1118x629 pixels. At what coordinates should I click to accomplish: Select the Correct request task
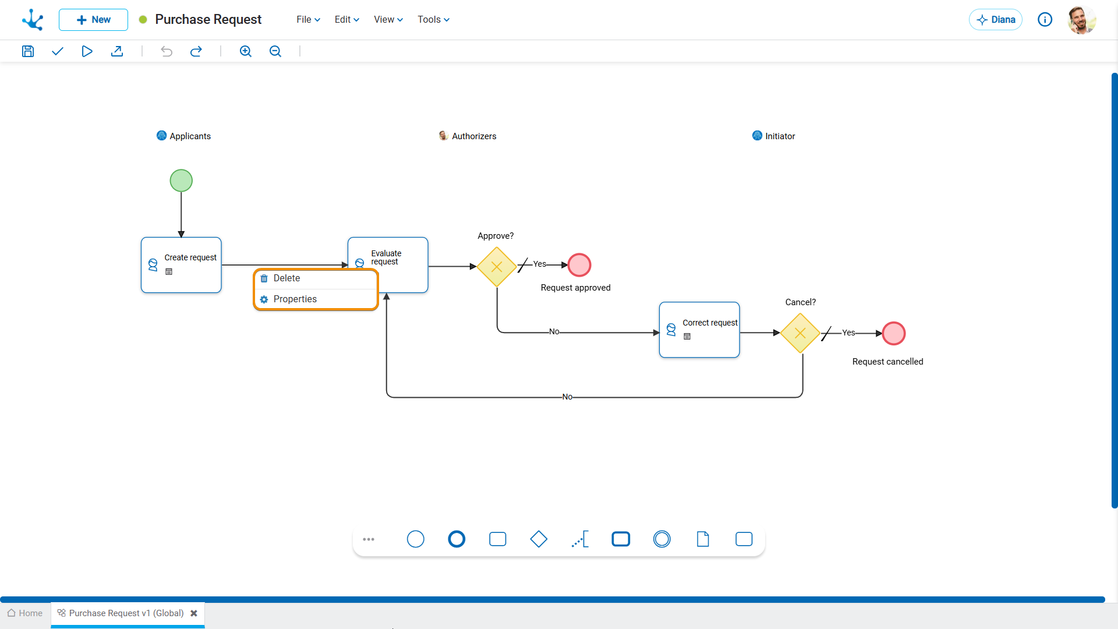[699, 330]
